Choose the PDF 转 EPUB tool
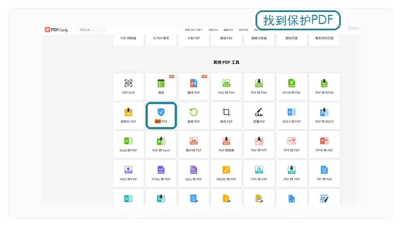Viewport: 401px width, 226px height. click(x=324, y=87)
